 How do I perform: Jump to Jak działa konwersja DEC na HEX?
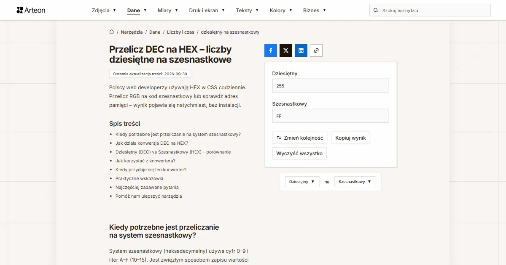(152, 143)
